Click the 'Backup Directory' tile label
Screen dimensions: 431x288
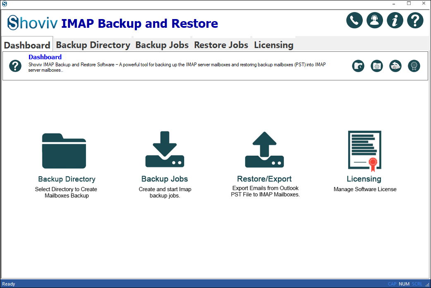67,179
